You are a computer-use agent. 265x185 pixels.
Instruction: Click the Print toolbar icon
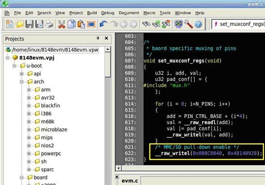click(49, 24)
